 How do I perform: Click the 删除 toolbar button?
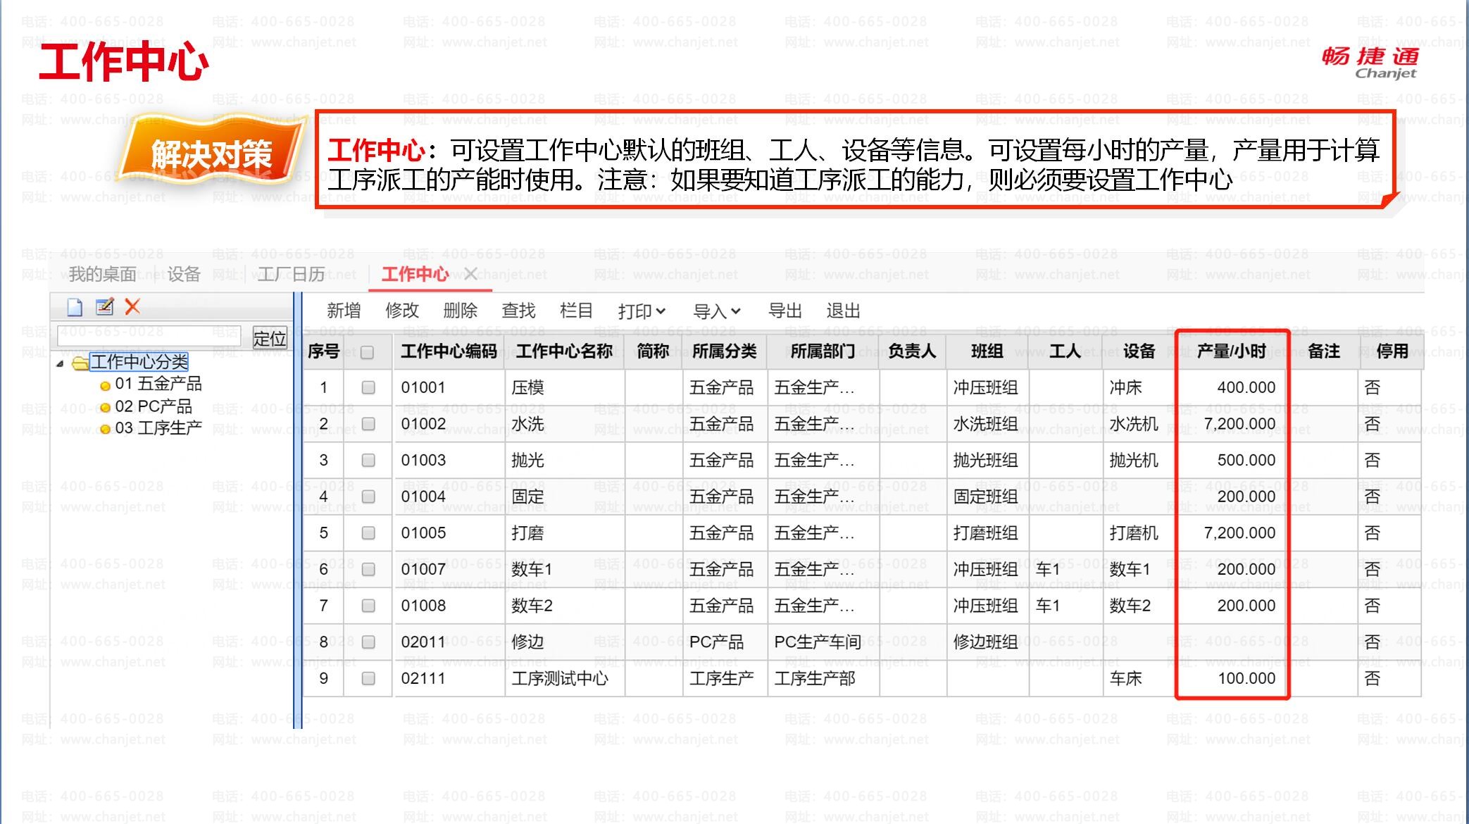tap(461, 311)
